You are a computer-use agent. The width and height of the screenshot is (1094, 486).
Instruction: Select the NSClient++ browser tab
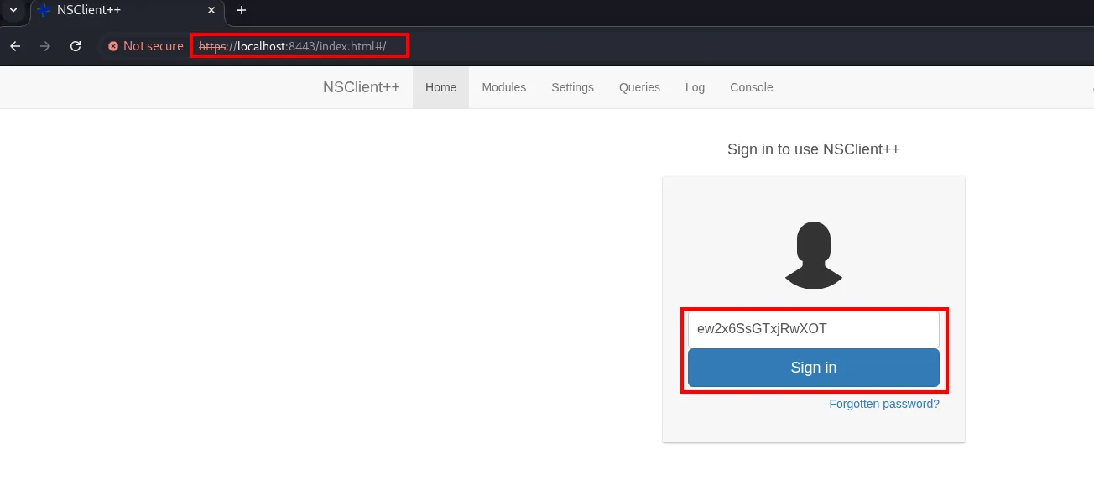pyautogui.click(x=128, y=11)
